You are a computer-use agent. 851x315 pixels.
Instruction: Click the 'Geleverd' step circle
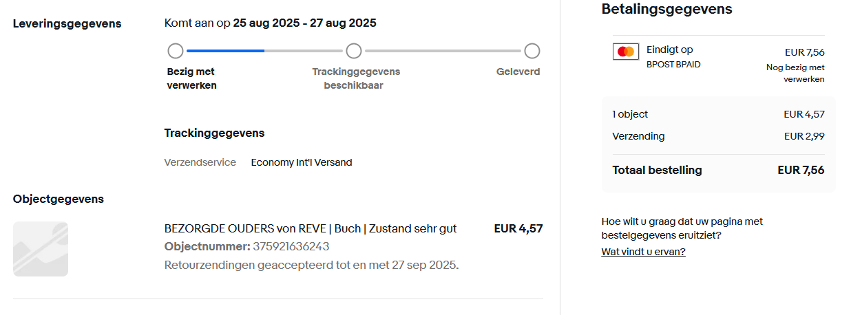click(532, 51)
